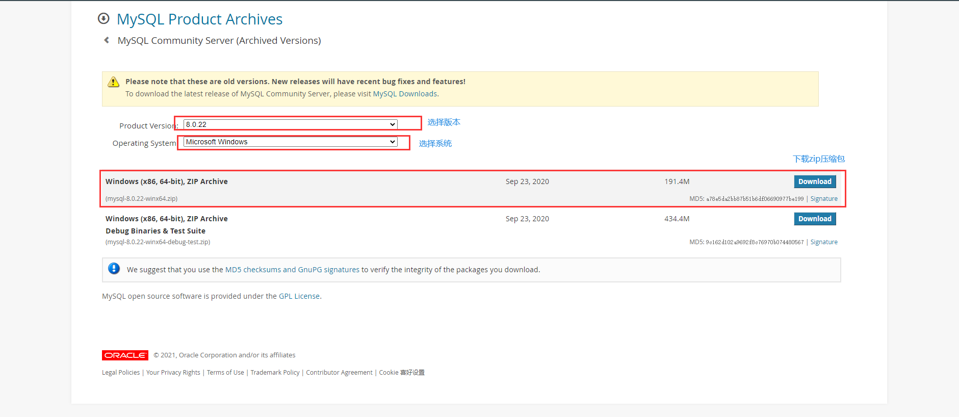The image size is (959, 417).
Task: Click the MD5 hash of the debug archive
Action: point(755,242)
